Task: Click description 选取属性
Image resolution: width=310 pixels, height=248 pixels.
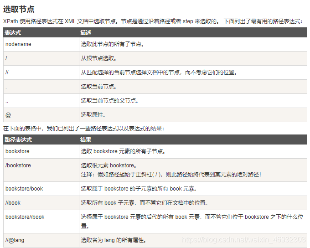Action: [x=93, y=115]
